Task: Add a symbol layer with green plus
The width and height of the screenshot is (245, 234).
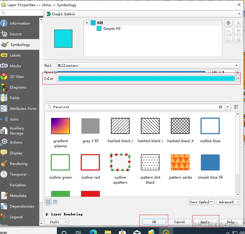Action: pyautogui.click(x=228, y=23)
